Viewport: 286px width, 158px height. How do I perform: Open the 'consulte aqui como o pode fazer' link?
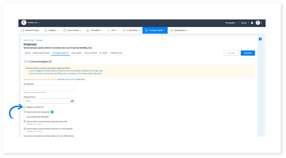click(x=71, y=79)
